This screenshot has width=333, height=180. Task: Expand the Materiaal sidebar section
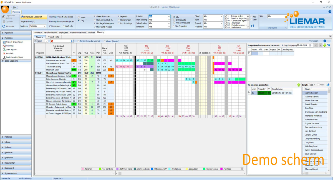(x=16, y=137)
